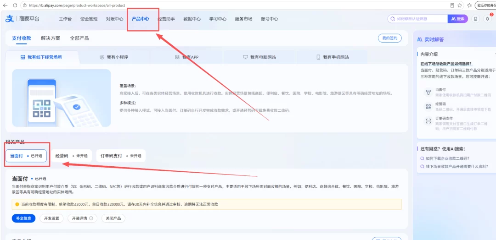Click the A\ icon beside 实时解答
Viewport: 496px width, 240px height.
pos(420,39)
